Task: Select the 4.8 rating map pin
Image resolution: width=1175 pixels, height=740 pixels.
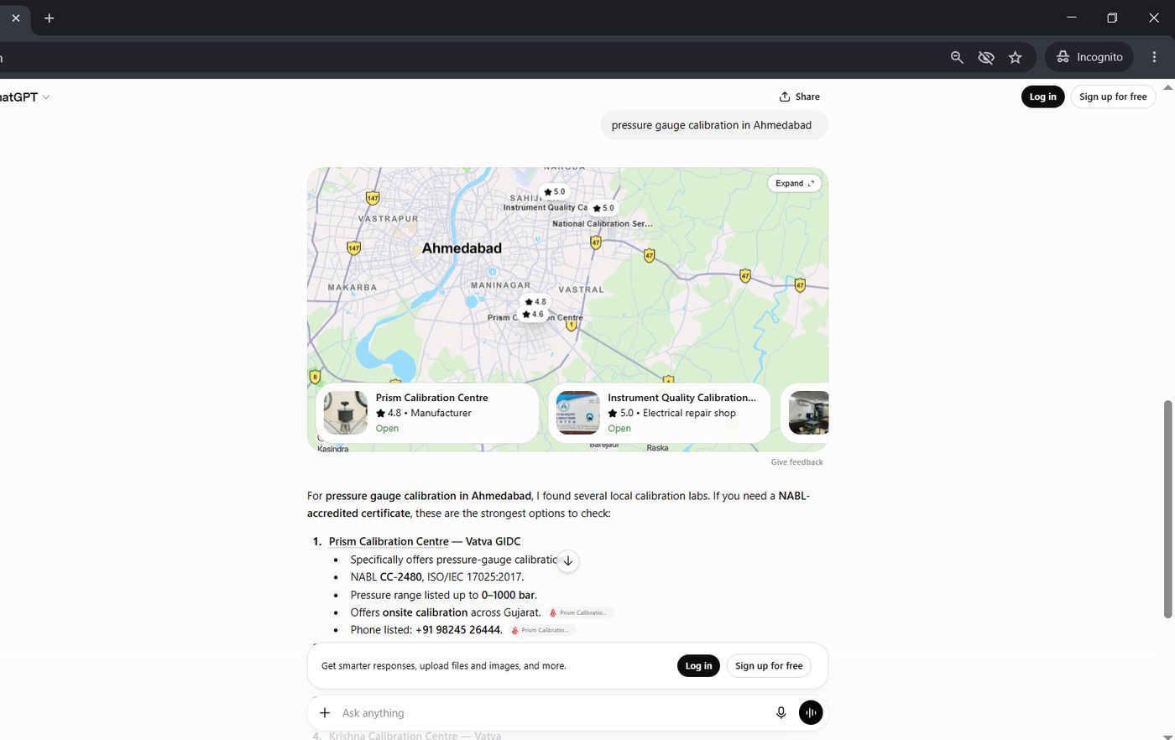Action: pos(535,301)
